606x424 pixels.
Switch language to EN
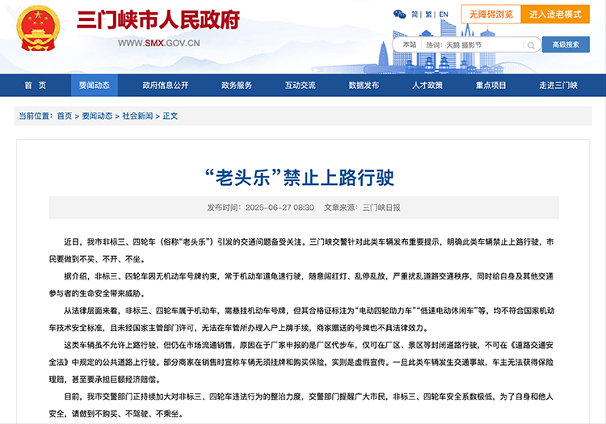[x=444, y=15]
